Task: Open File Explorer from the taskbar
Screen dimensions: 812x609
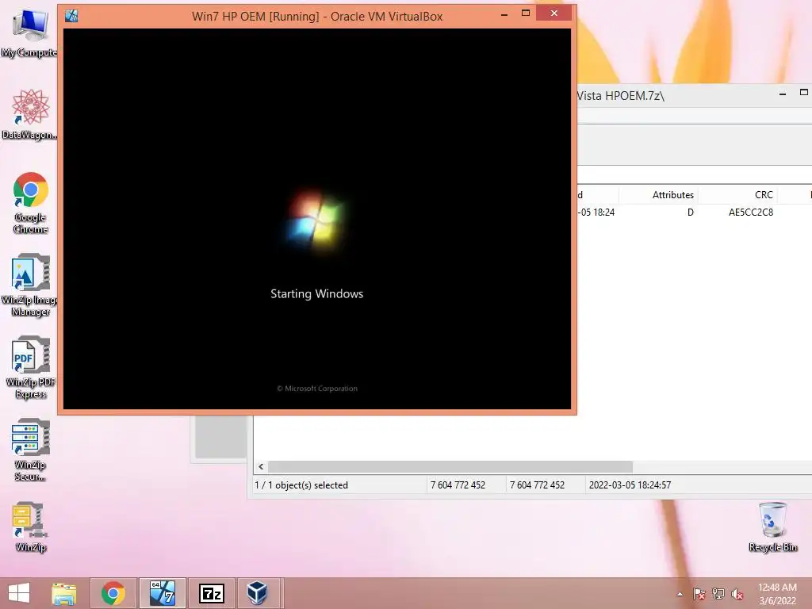Action: 64,593
